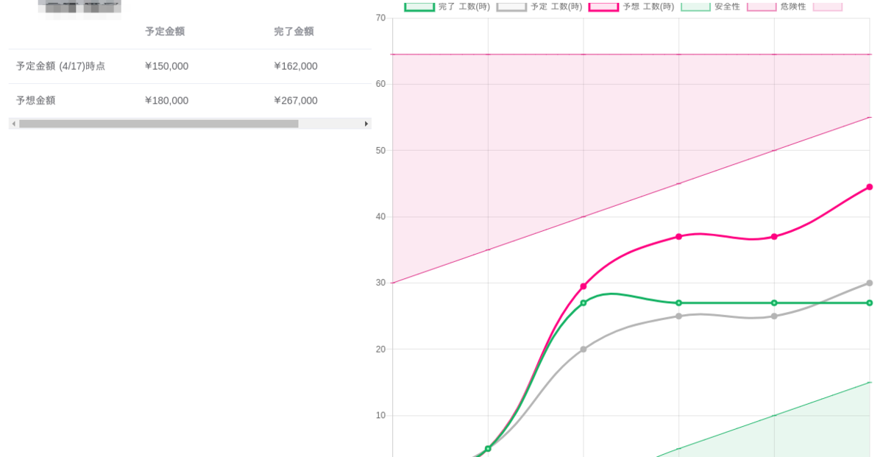Click the y-axis label 40
Image resolution: width=883 pixels, height=457 pixels.
(380, 216)
